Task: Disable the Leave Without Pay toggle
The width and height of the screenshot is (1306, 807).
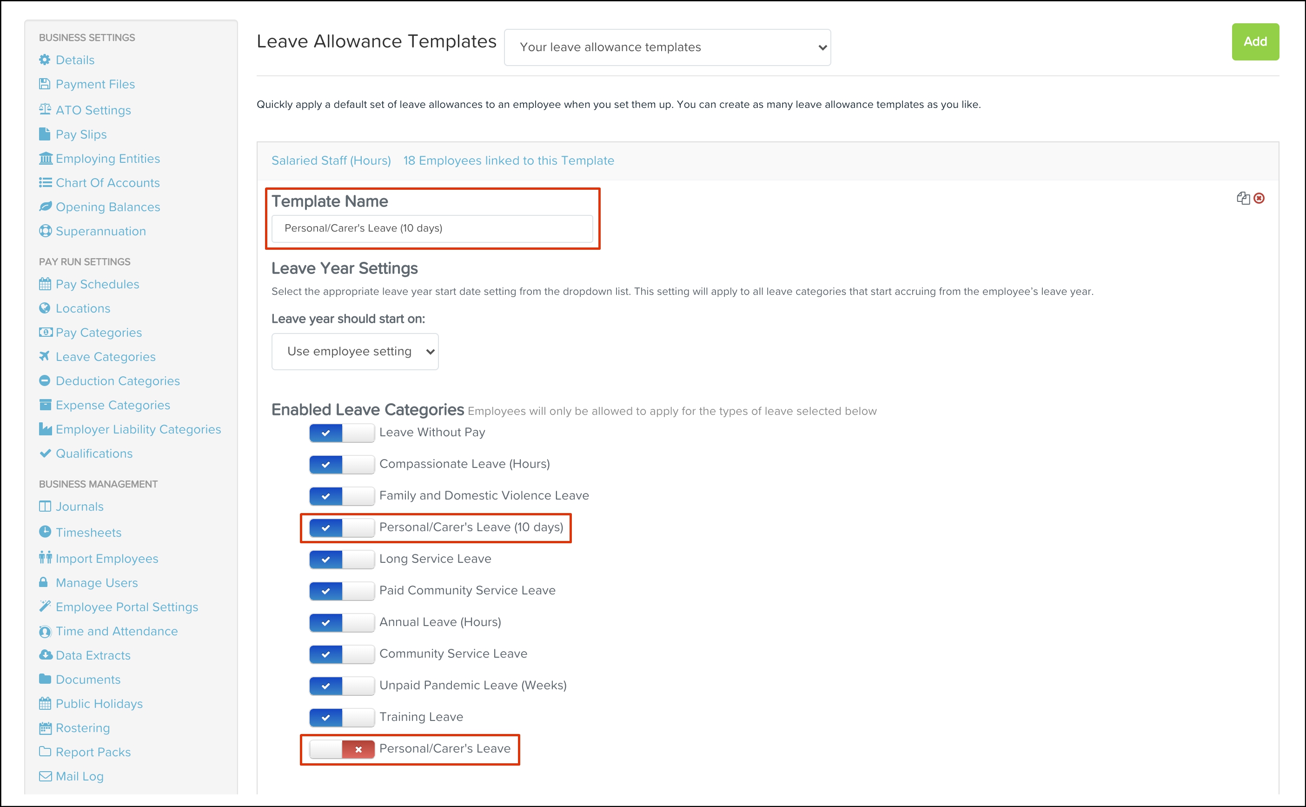Action: 341,432
